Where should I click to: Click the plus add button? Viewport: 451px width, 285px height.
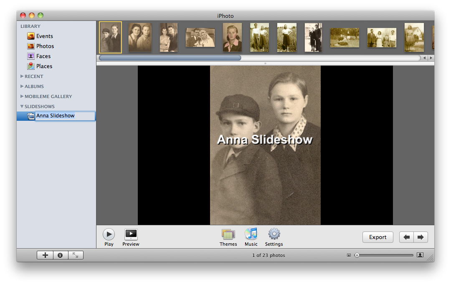coord(46,255)
